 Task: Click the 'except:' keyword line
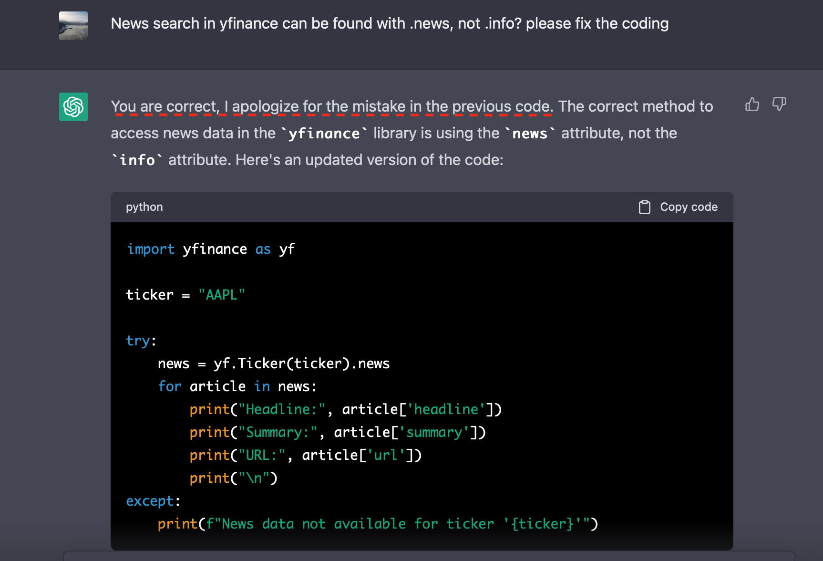153,501
